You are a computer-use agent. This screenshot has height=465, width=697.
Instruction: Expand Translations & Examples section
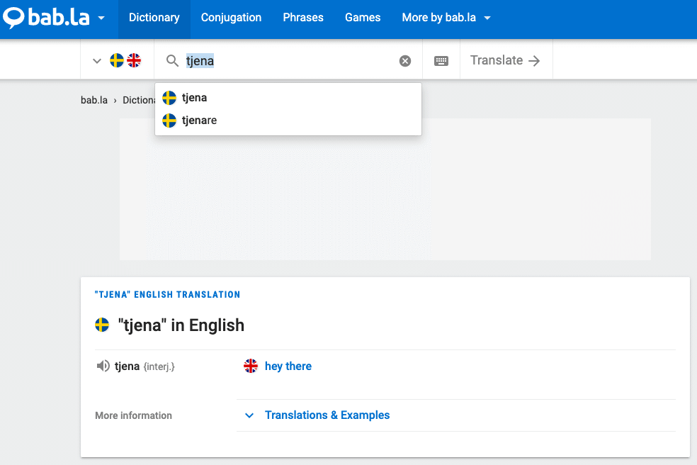pyautogui.click(x=327, y=415)
